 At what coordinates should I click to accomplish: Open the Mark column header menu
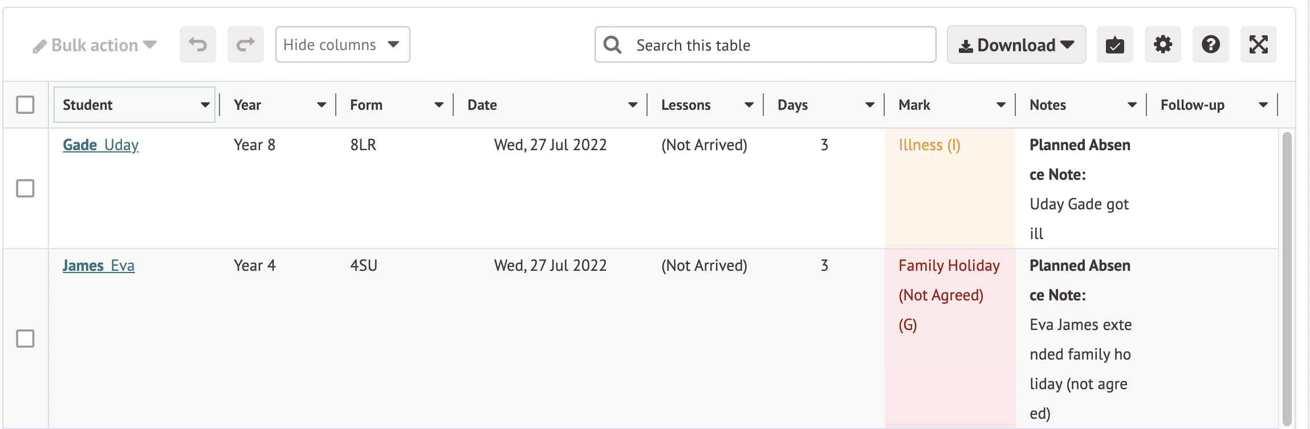[1000, 105]
